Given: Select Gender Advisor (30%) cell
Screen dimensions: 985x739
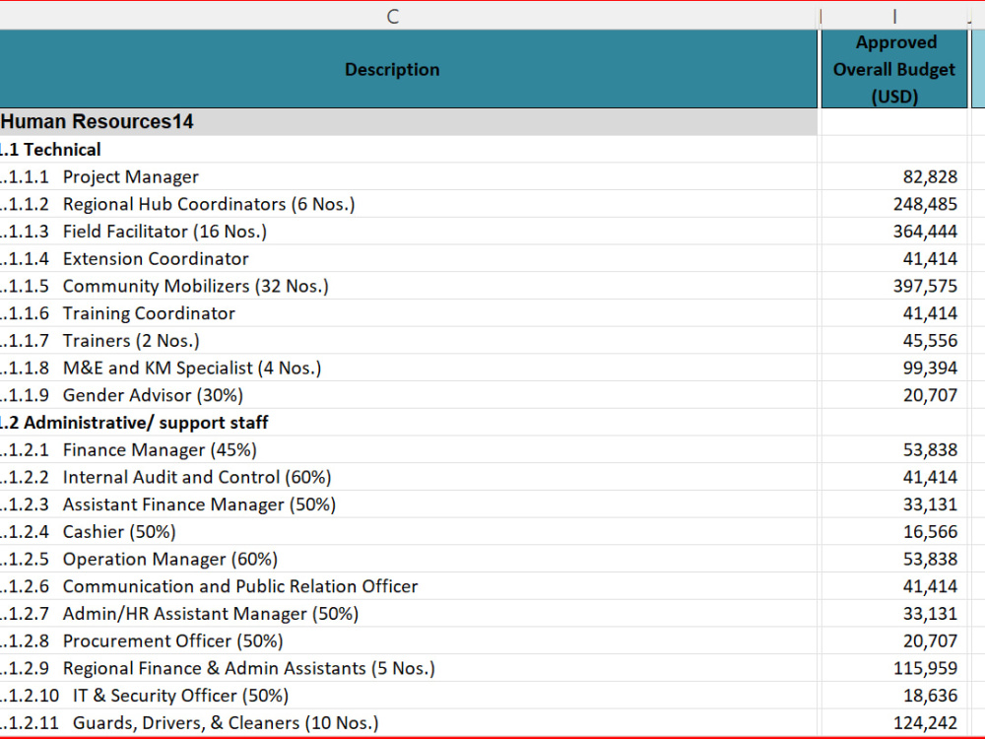Looking at the screenshot, I should point(409,395).
